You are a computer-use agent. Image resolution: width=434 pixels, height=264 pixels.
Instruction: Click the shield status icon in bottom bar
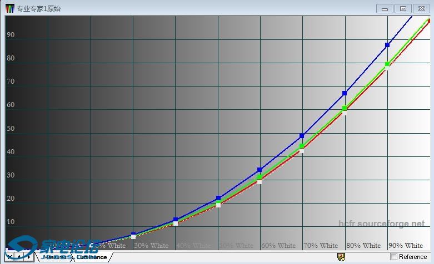(341, 257)
